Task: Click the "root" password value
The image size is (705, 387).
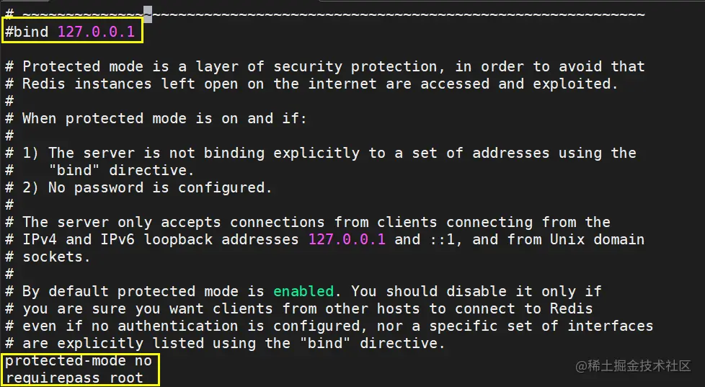Action: pos(126,378)
